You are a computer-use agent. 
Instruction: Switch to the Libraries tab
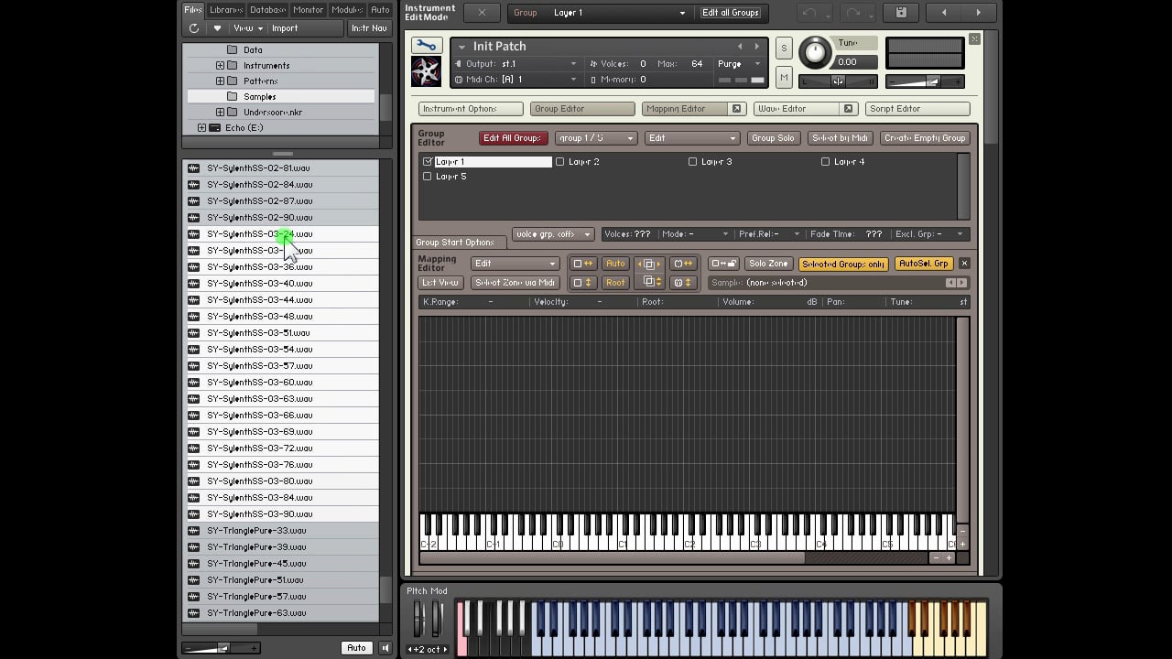[x=225, y=10]
